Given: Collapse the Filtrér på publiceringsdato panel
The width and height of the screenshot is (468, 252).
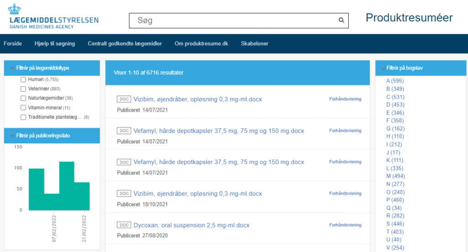Looking at the screenshot, I should pos(12,136).
